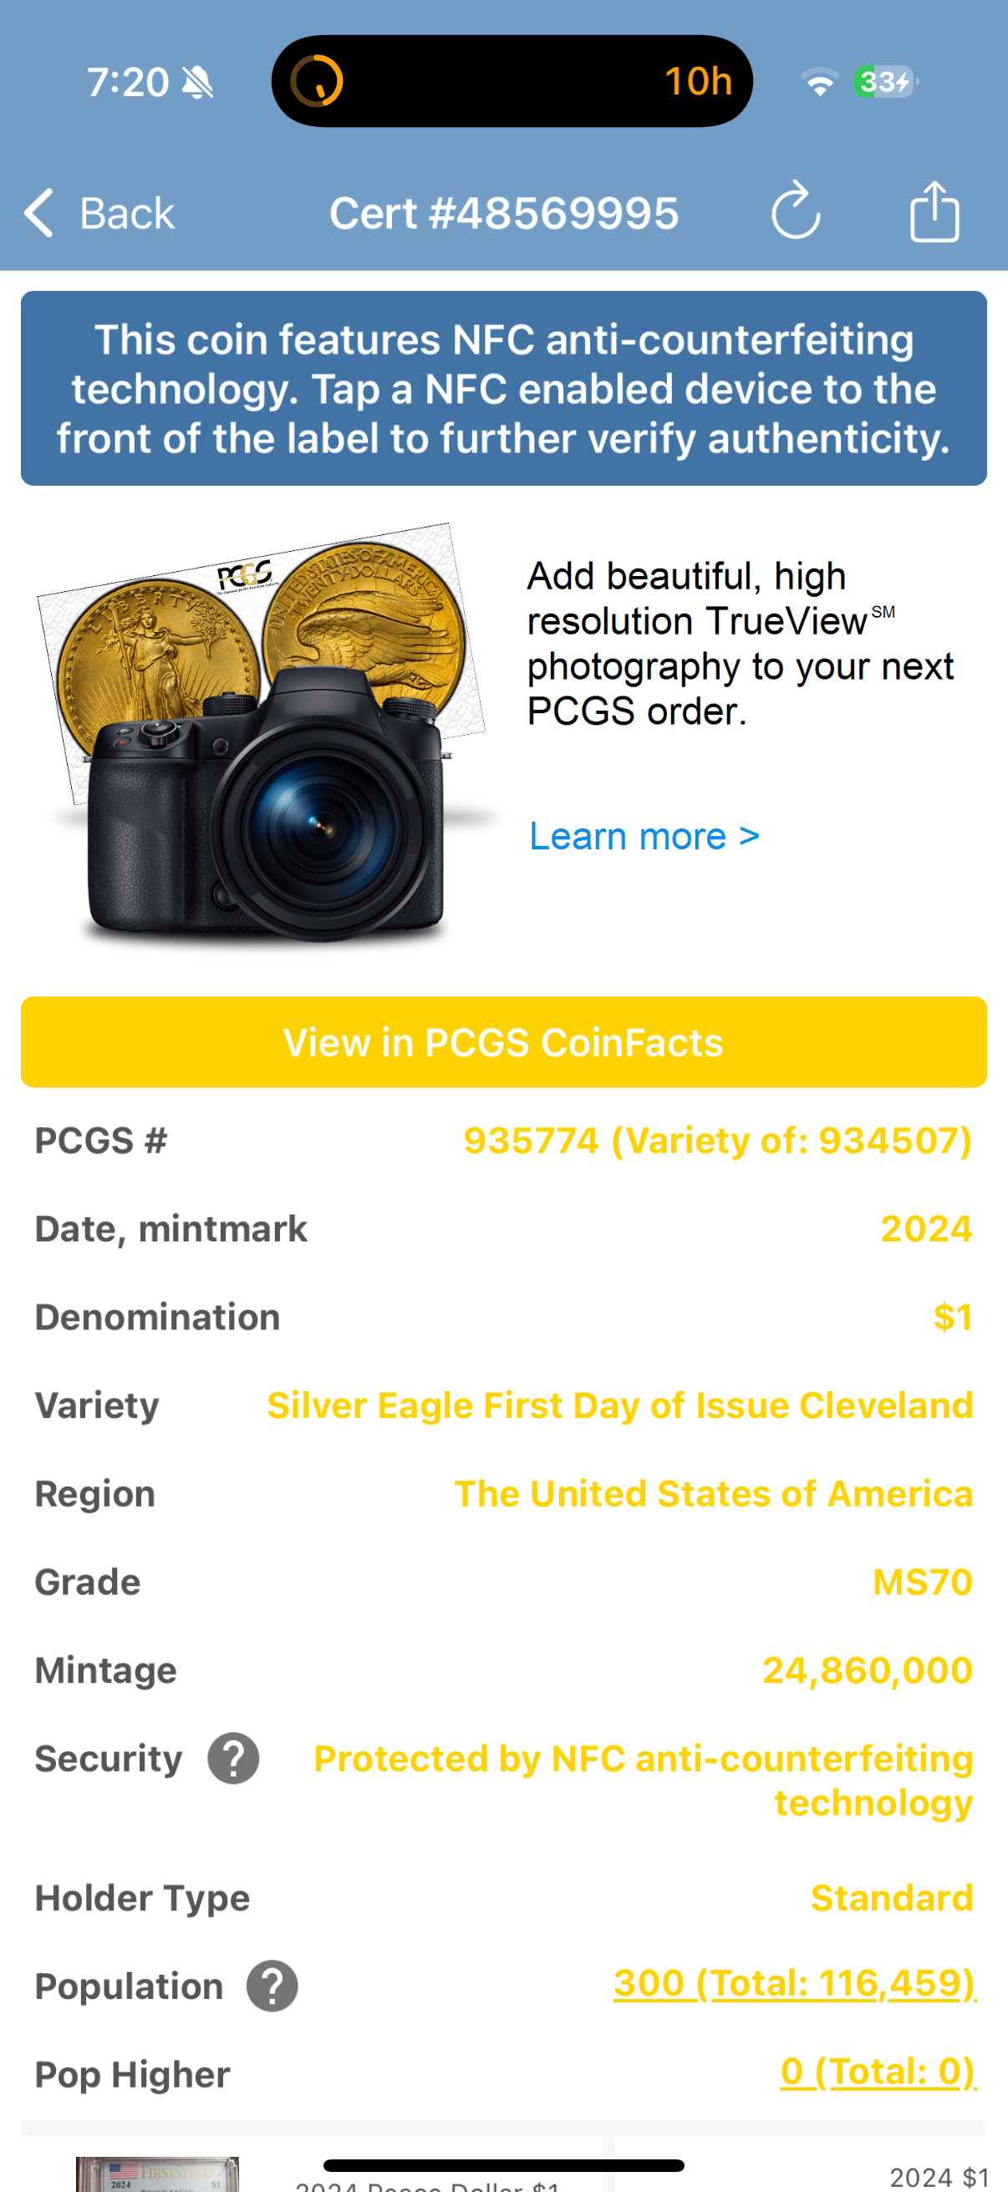1008x2192 pixels.
Task: Tap the Wi-Fi status icon
Action: click(819, 83)
